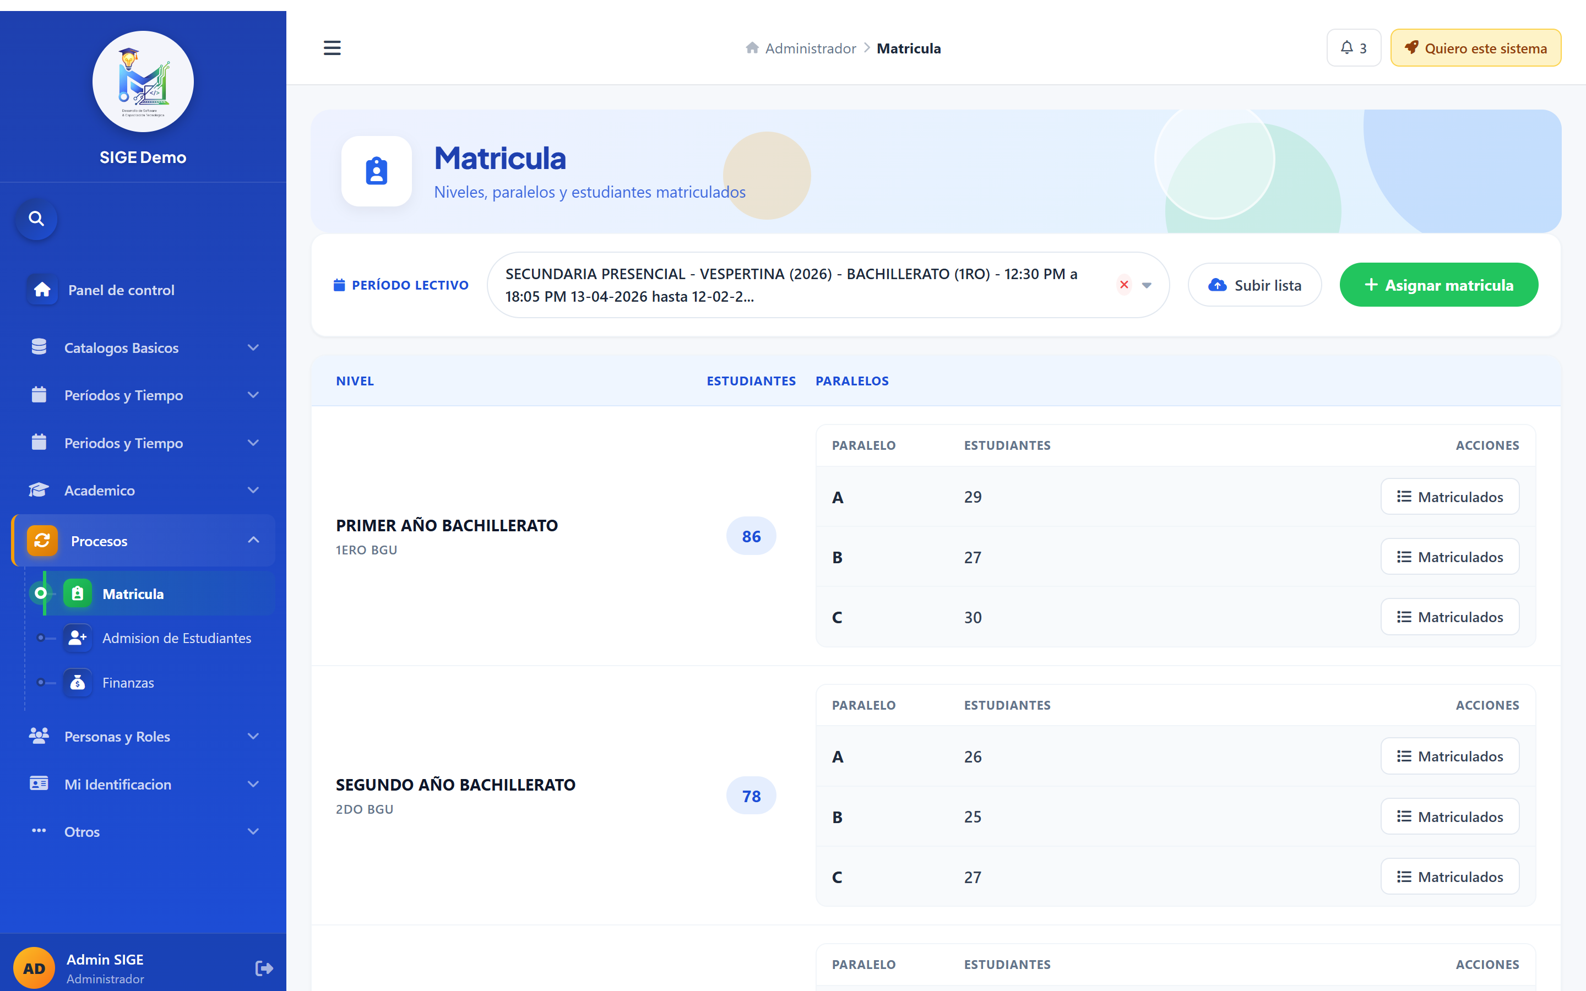
Task: Click the Admin SIGE user name
Action: [x=105, y=960]
